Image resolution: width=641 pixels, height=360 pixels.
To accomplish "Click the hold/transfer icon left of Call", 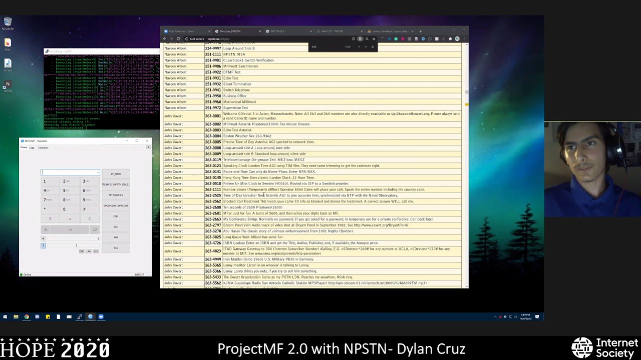I will point(46,229).
